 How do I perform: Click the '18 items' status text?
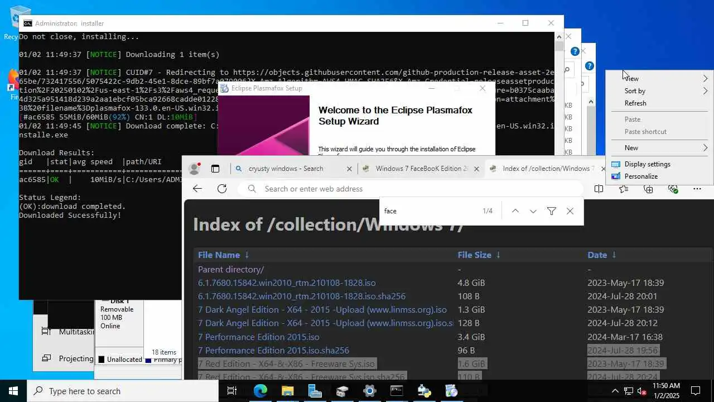pyautogui.click(x=164, y=352)
